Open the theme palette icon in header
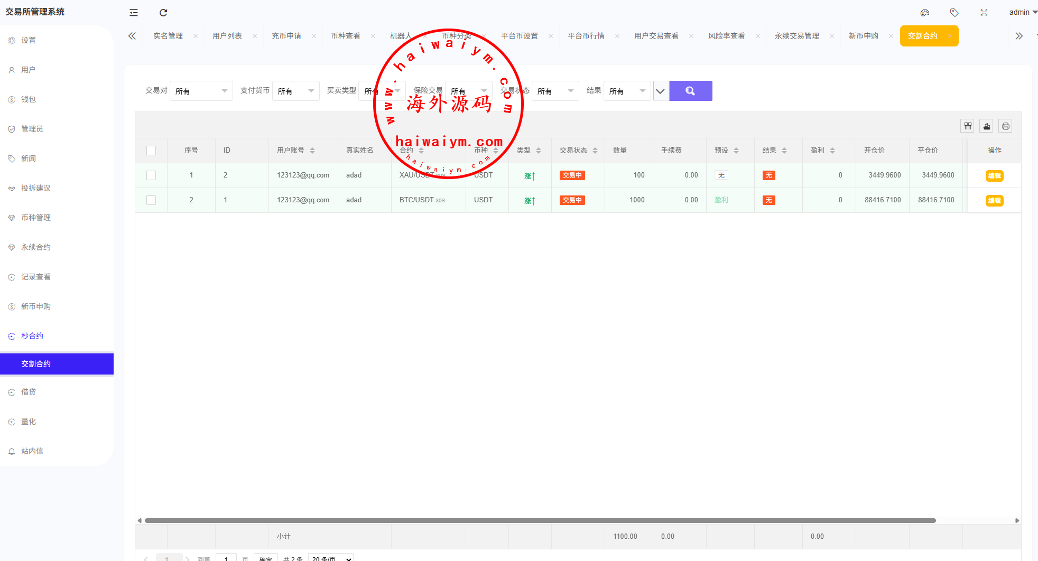This screenshot has width=1038, height=561. (x=925, y=13)
